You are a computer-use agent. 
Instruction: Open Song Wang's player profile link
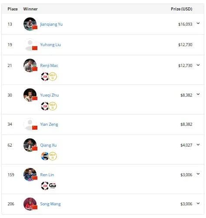(x=50, y=204)
